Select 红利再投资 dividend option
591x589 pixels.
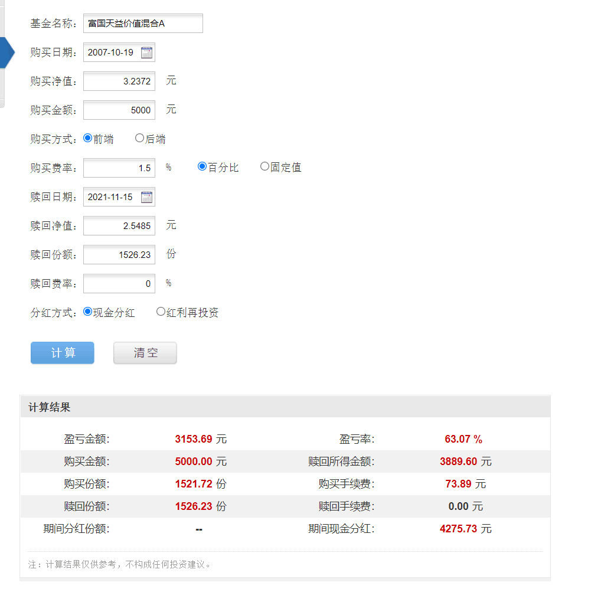pos(161,312)
